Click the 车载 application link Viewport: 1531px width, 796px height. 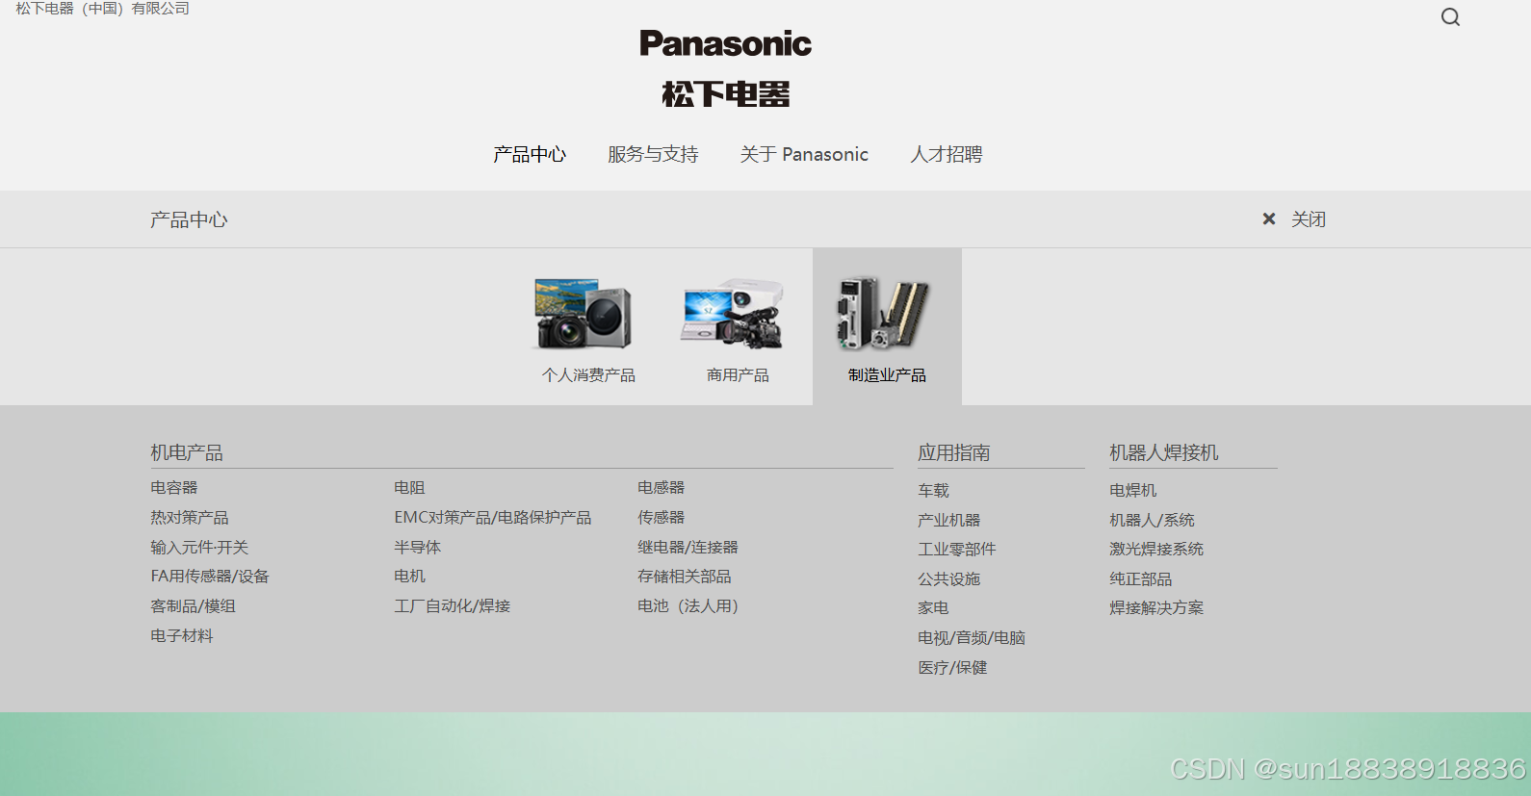coord(933,491)
